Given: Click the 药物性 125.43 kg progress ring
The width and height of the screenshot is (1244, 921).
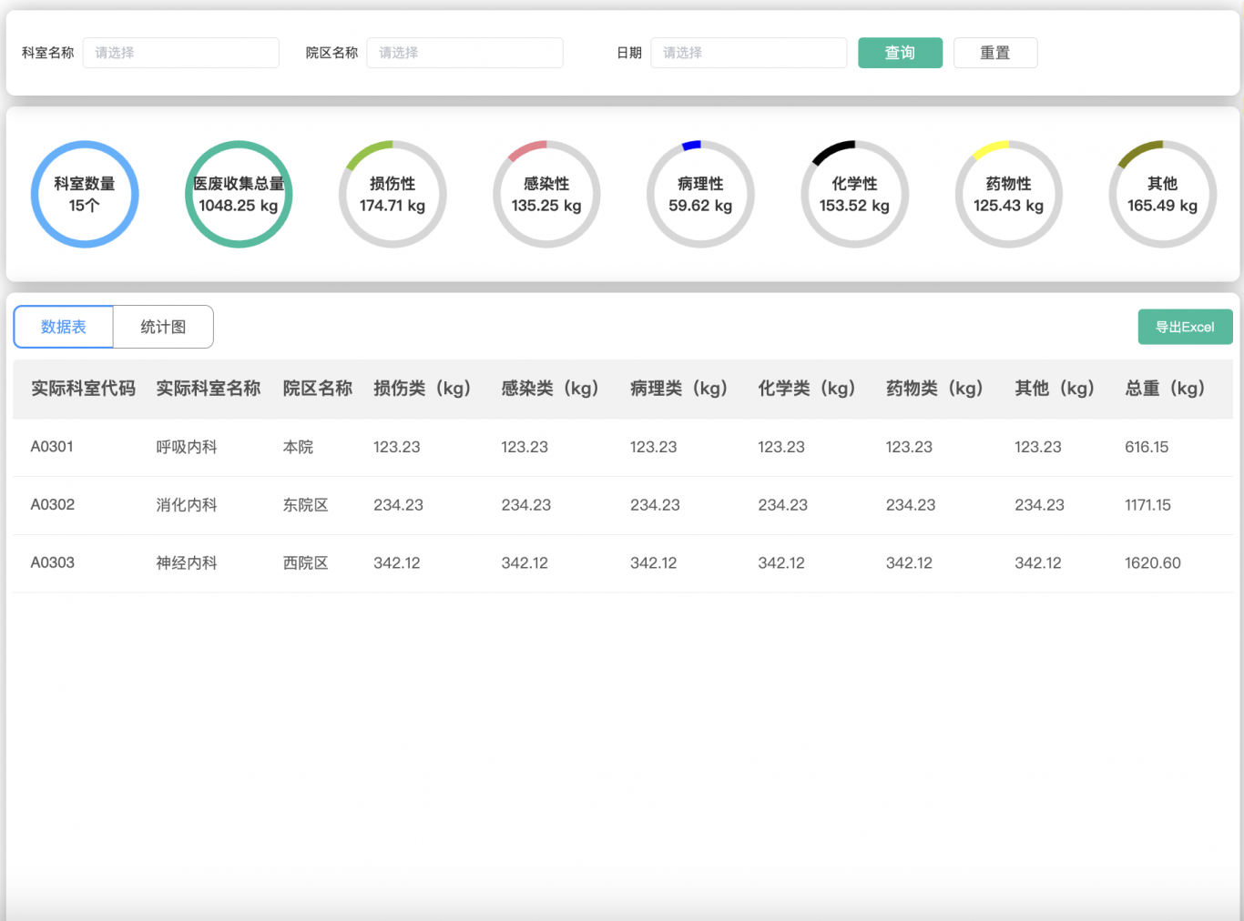Looking at the screenshot, I should (1008, 194).
